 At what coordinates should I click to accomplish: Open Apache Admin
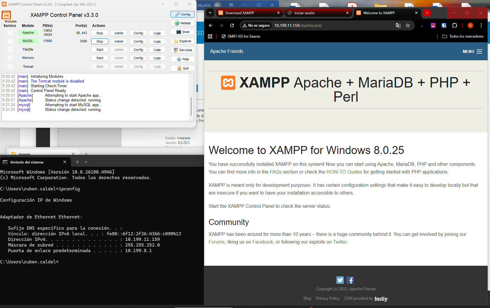119,33
